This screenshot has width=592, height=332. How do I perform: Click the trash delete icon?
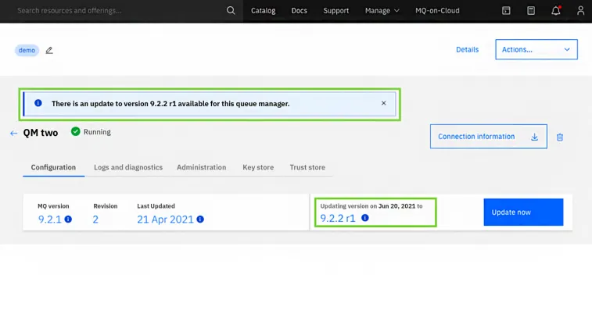point(560,137)
